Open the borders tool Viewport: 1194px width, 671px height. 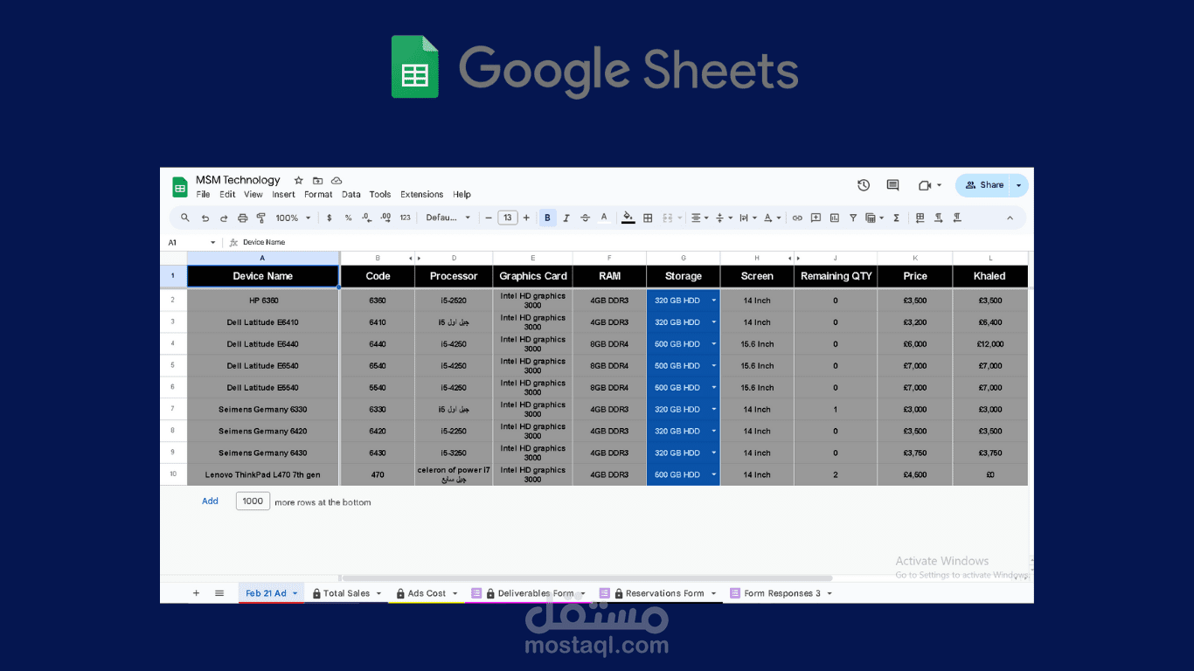click(x=648, y=218)
